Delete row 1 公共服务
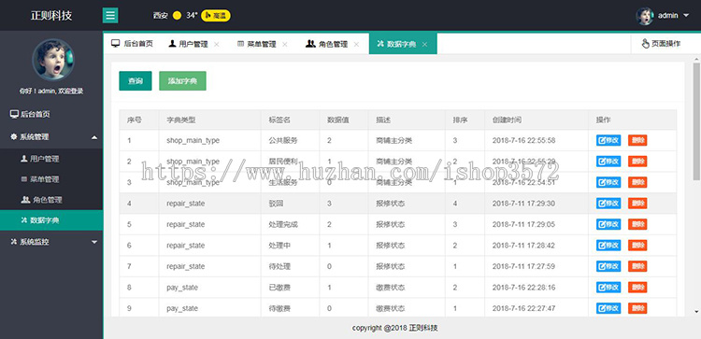Viewport: 701px width, 339px height. [637, 140]
